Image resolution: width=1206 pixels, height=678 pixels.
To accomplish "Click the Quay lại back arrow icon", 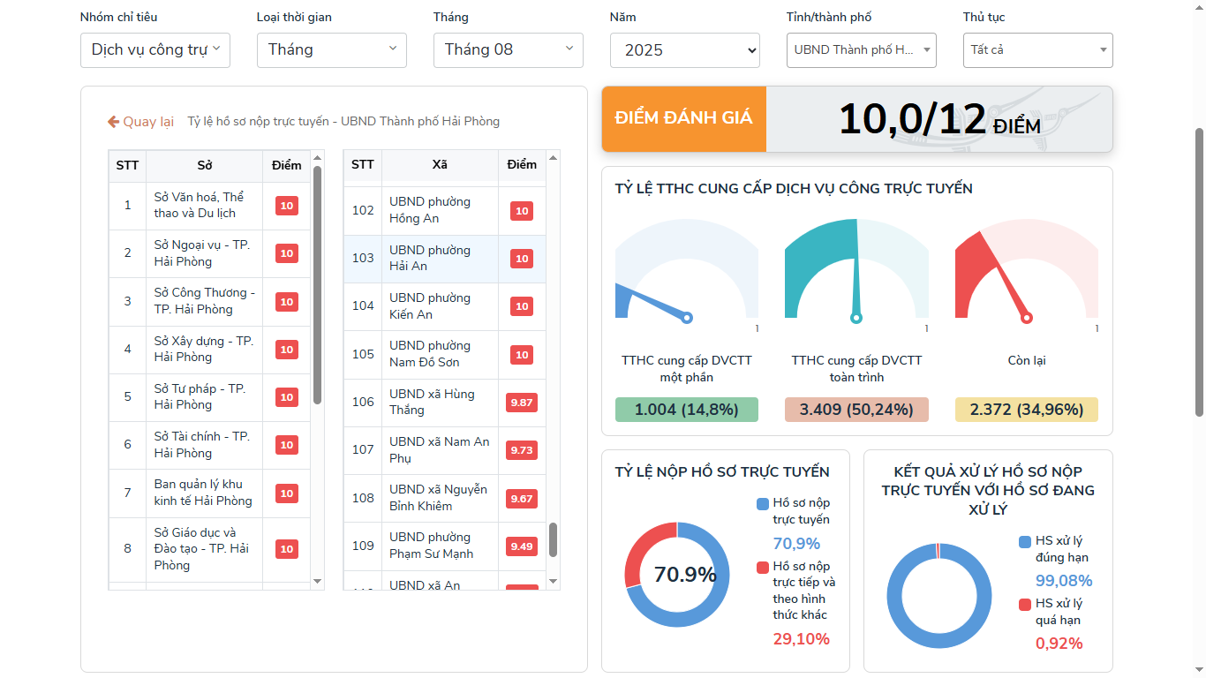I will pos(113,122).
